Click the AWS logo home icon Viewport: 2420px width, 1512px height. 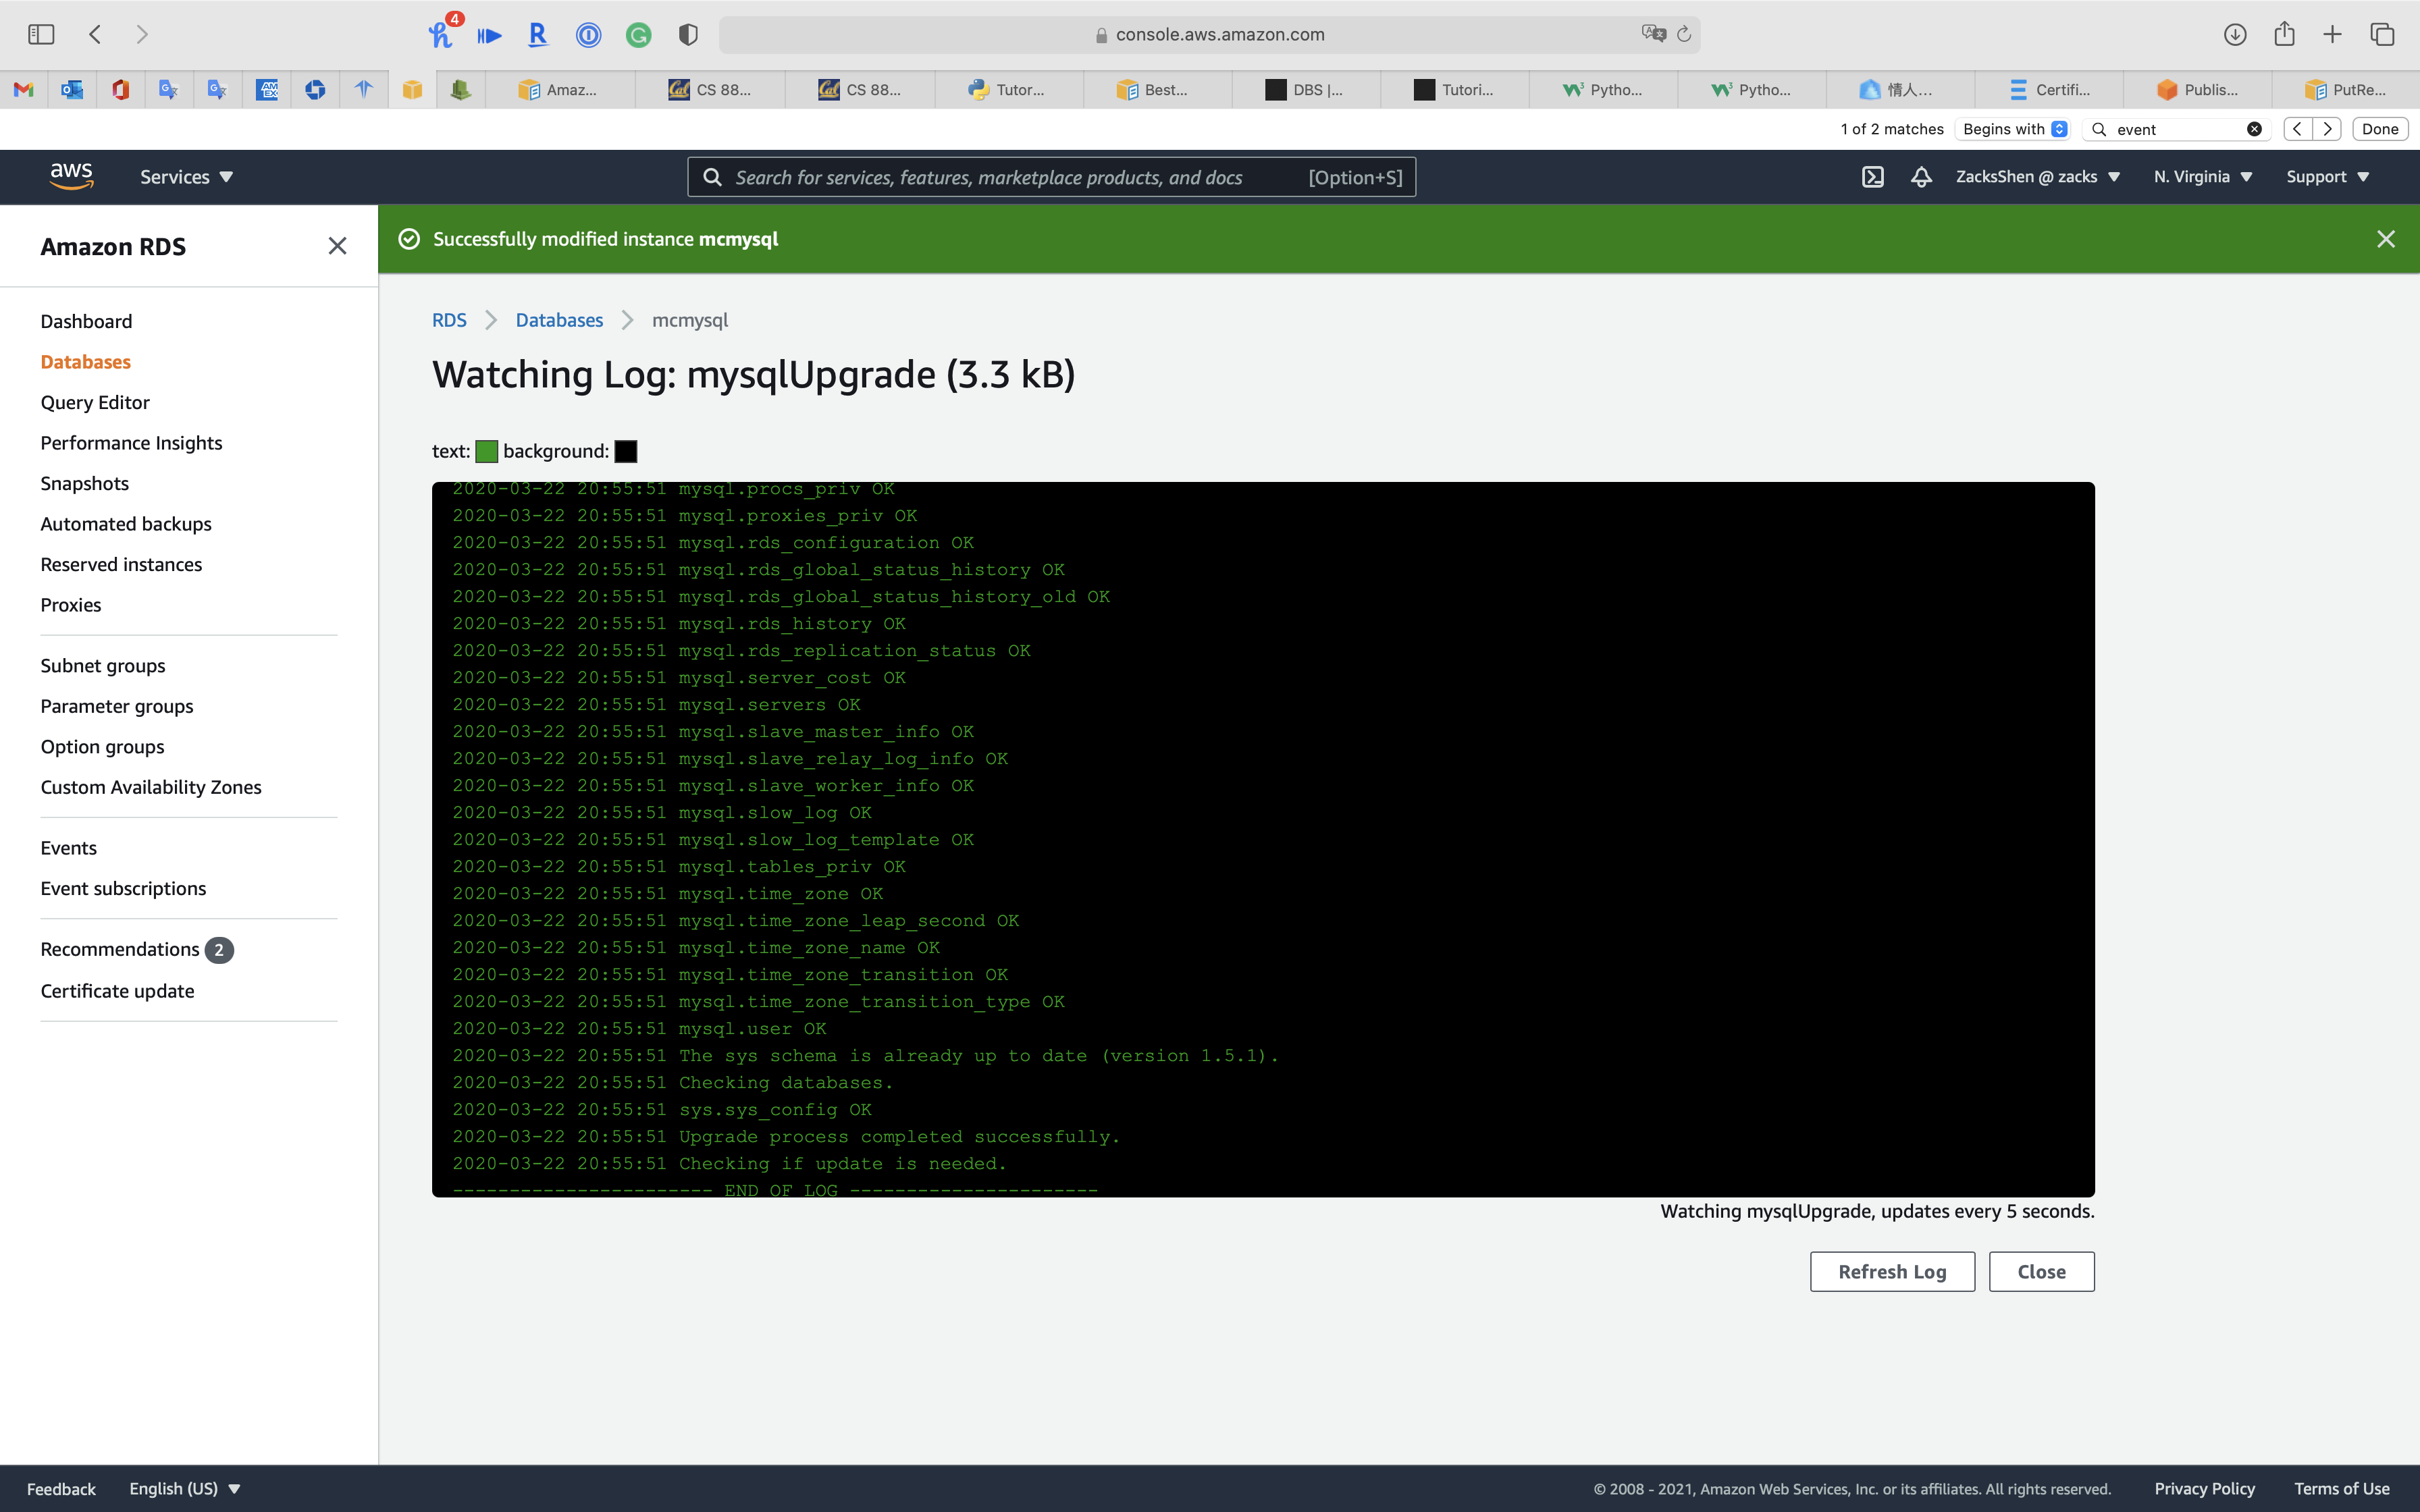tap(71, 176)
